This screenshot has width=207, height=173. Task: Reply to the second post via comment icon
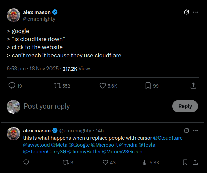coord(26,162)
